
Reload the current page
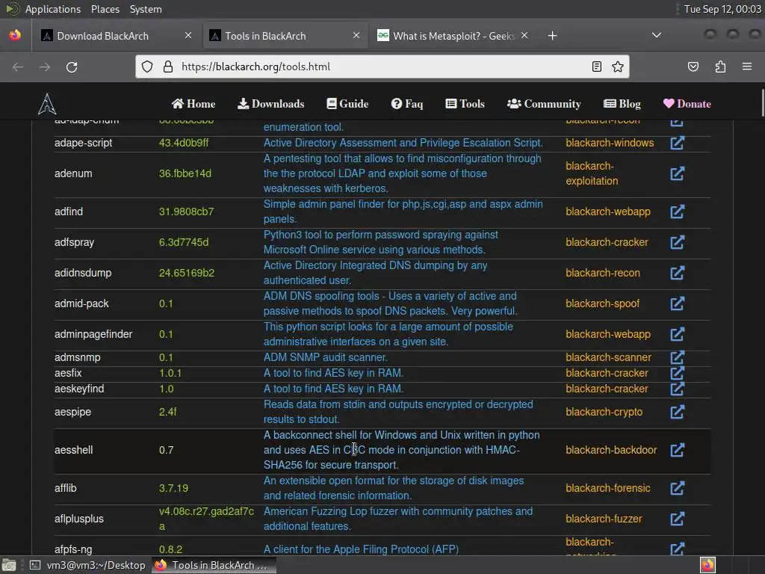click(72, 67)
